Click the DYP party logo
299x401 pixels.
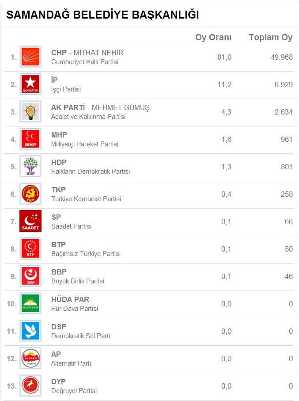click(30, 386)
